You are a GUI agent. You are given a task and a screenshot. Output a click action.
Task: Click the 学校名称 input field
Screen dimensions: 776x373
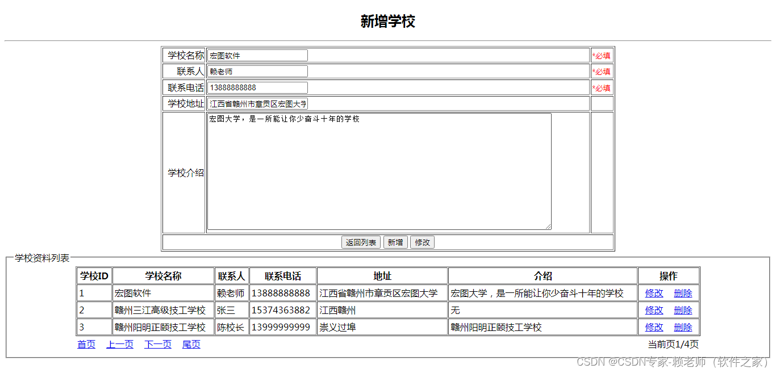coord(257,55)
